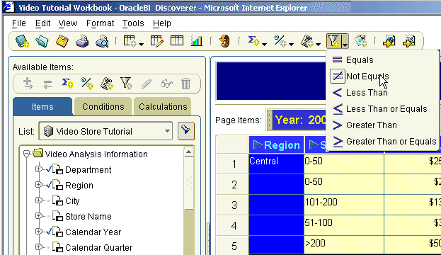Click sigma Total icon in Available Items toolbar
This screenshot has height=255, width=441.
(x=67, y=84)
